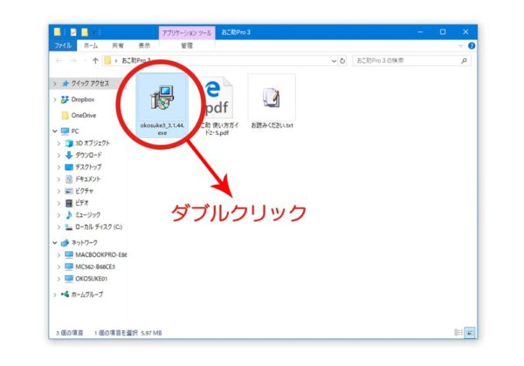Image resolution: width=524 pixels, height=366 pixels.
Task: Click the search magnifier icon
Action: [465, 61]
